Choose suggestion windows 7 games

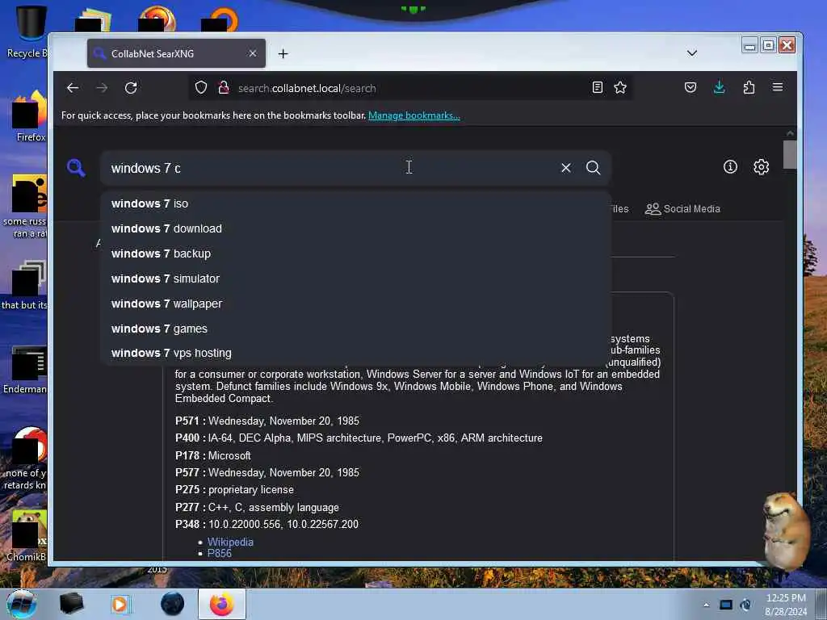(356, 329)
